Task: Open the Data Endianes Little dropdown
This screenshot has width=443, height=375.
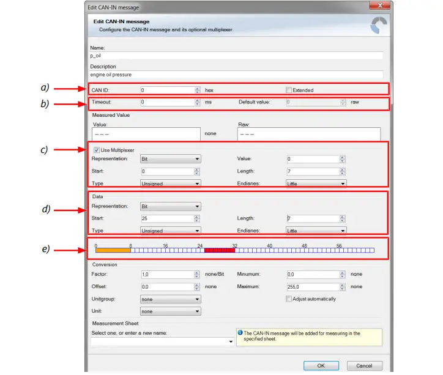Action: (x=316, y=231)
